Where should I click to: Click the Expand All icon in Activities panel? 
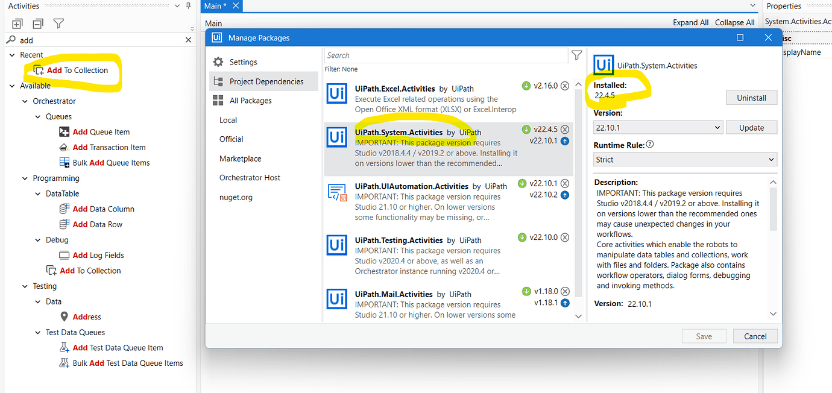16,24
